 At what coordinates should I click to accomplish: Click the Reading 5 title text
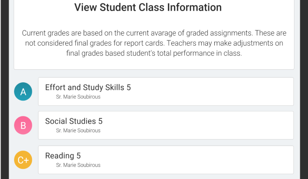[63, 156]
